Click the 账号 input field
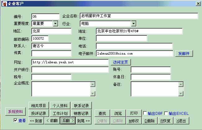The height and width of the screenshot is (130, 202). click(x=151, y=70)
